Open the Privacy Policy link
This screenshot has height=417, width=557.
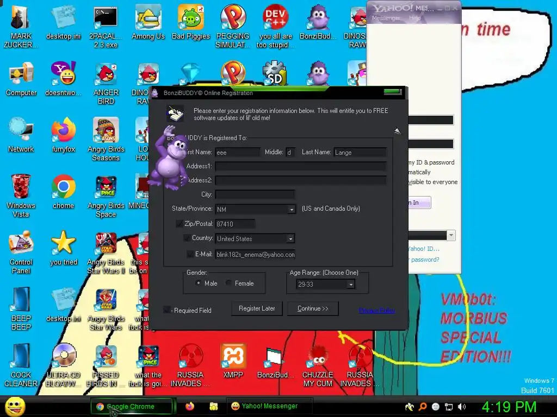pos(377,310)
